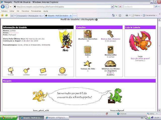
Task: Open Trocas signpost icon
Action: pos(11,70)
